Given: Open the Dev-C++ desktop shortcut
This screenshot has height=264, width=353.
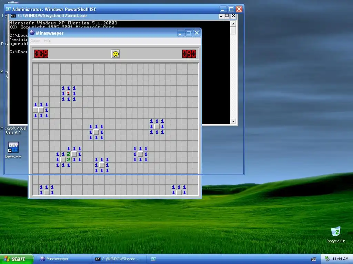Looking at the screenshot, I should 13,150.
